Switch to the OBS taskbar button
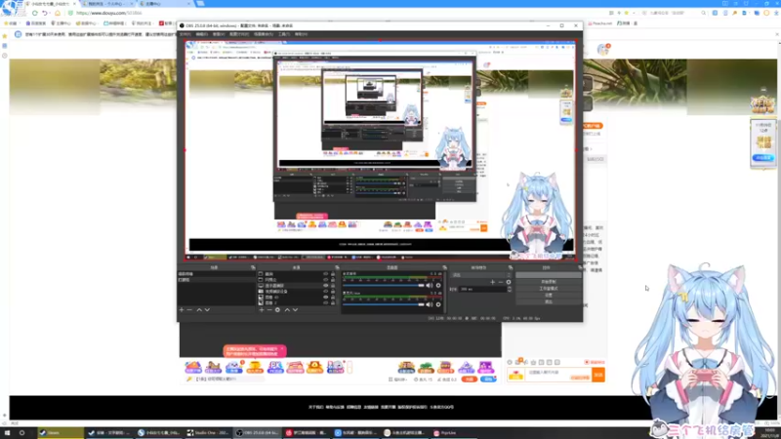The width and height of the screenshot is (781, 439). [x=258, y=433]
